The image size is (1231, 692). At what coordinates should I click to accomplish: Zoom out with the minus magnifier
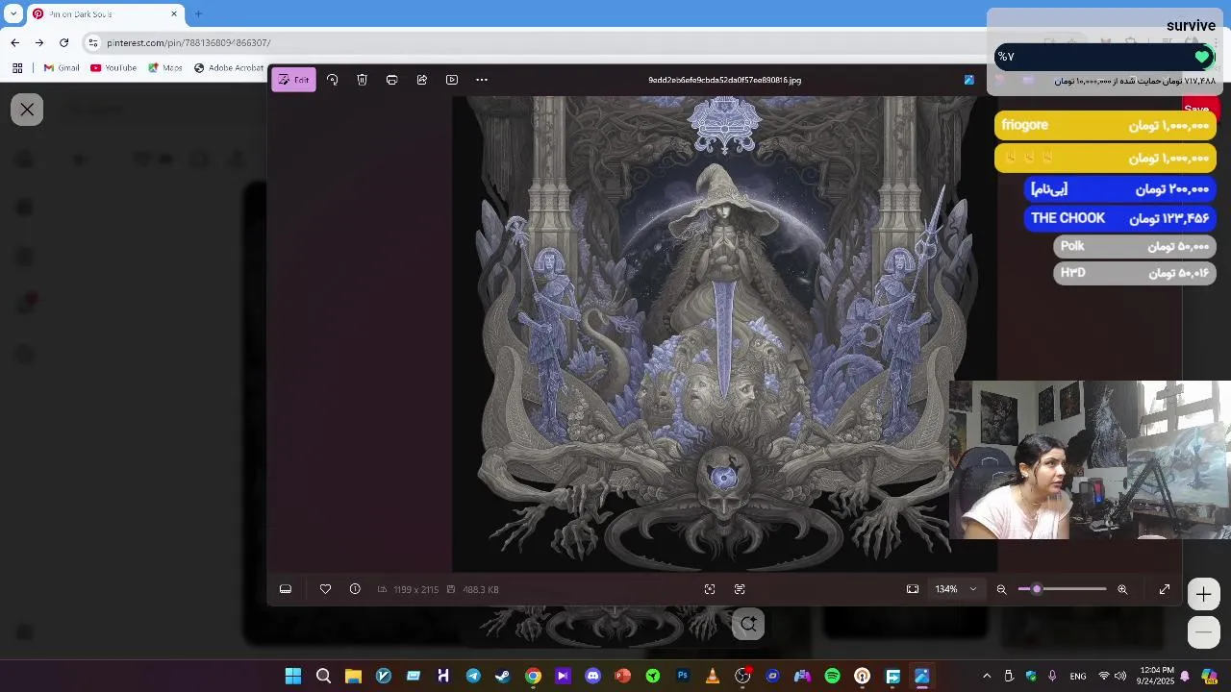(1001, 589)
